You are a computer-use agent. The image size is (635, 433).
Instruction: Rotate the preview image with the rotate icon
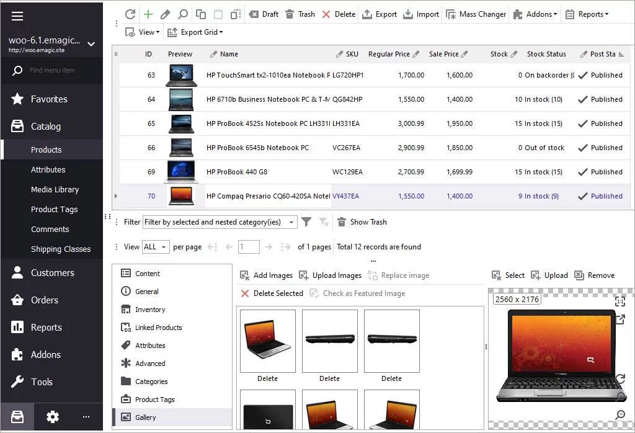point(620,378)
